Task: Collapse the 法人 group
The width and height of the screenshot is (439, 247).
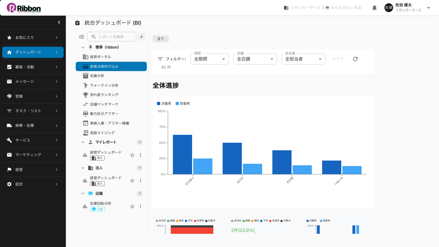Action: pyautogui.click(x=83, y=168)
